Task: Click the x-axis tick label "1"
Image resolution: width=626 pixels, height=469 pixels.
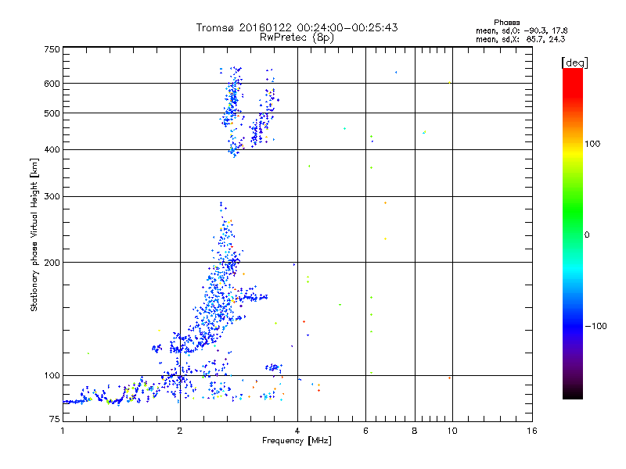Action: point(63,431)
